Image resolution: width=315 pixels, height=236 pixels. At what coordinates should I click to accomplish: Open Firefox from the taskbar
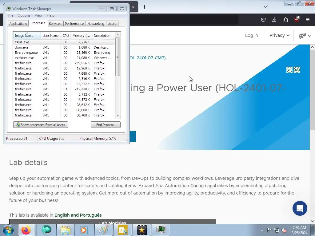coord(26,230)
